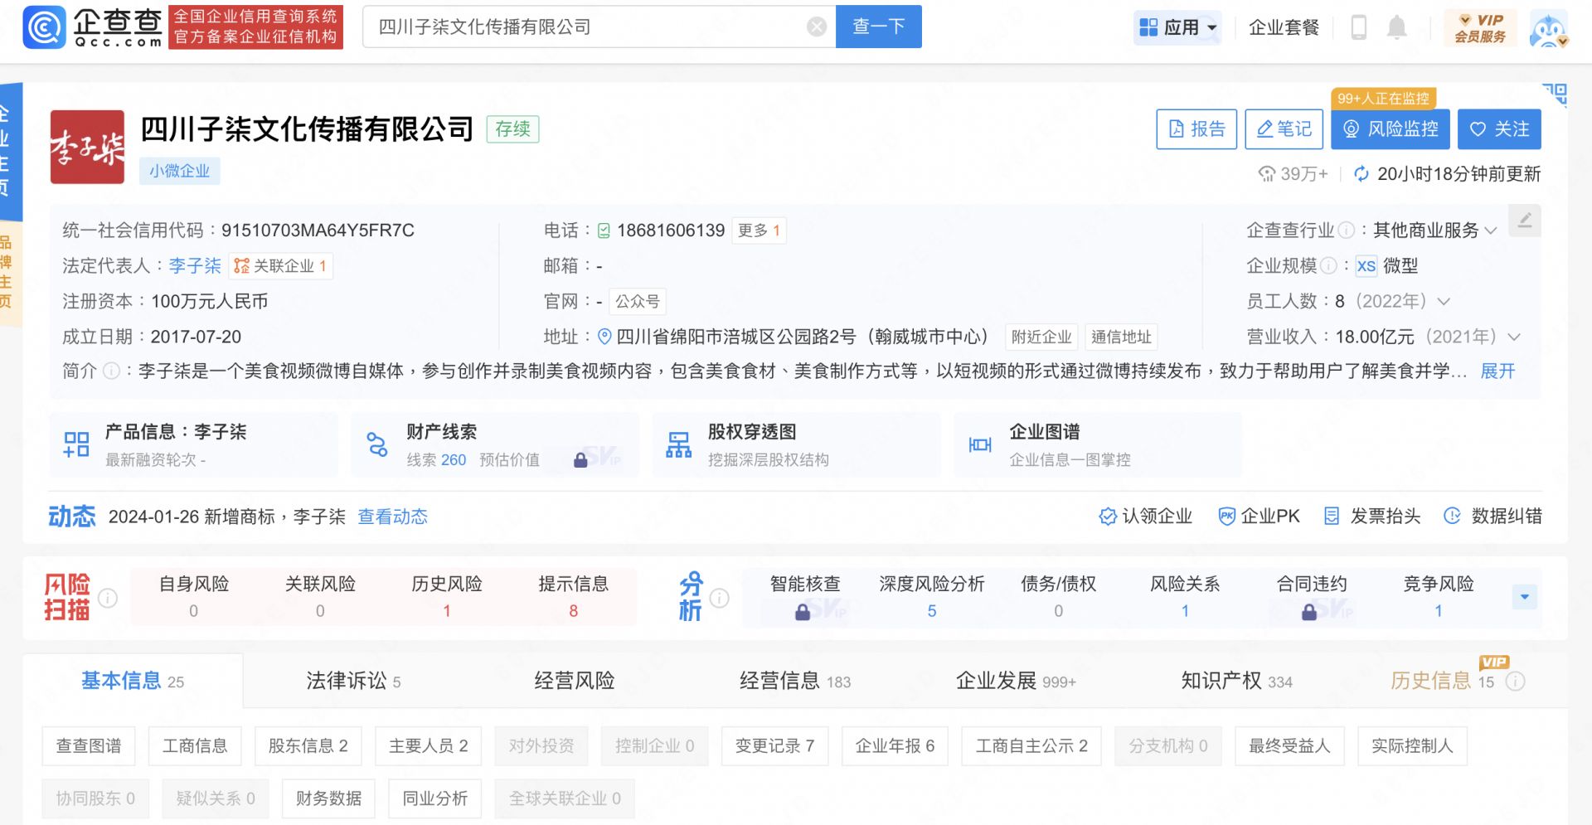The height and width of the screenshot is (825, 1592).
Task: Show more phone numbers 更多 1
Action: click(x=759, y=231)
